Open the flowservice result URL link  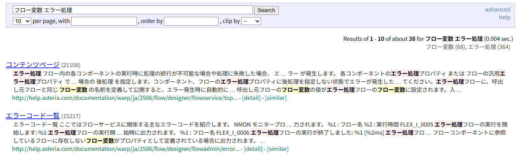coord(125,98)
